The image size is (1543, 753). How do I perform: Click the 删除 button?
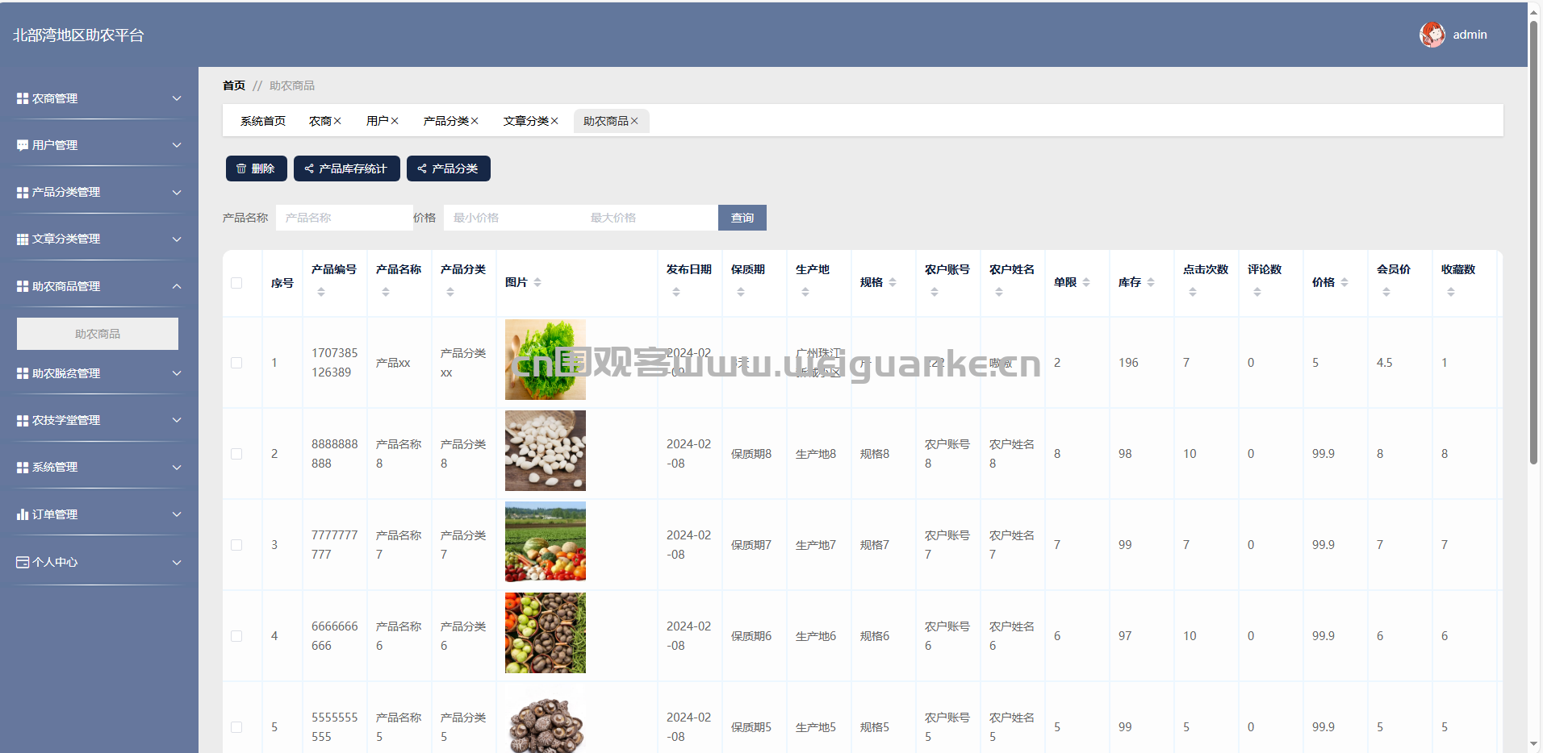(257, 168)
